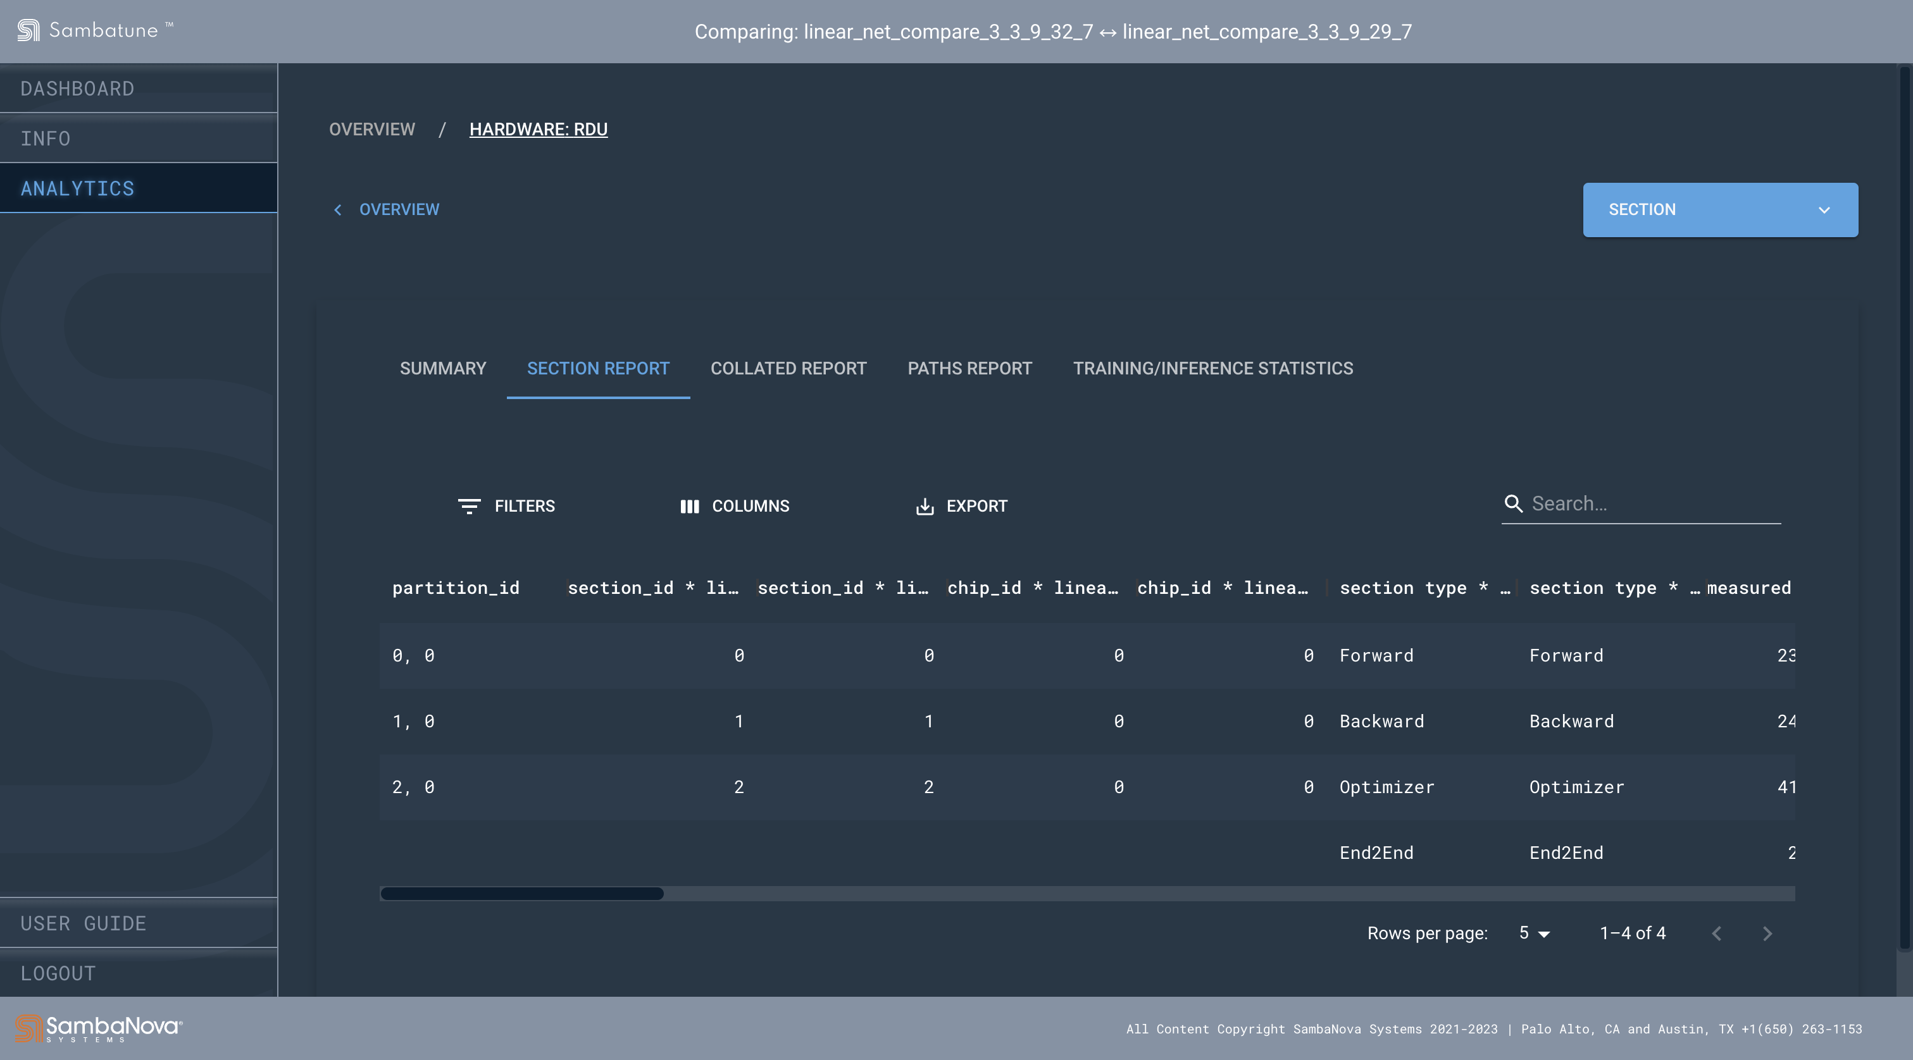Open the Section view dropdown
This screenshot has height=1060, width=1913.
(1719, 209)
